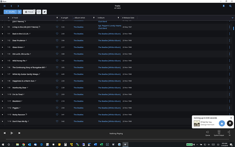Close the Coming up notification
Screen dimensions: 235x147
tap(231, 118)
